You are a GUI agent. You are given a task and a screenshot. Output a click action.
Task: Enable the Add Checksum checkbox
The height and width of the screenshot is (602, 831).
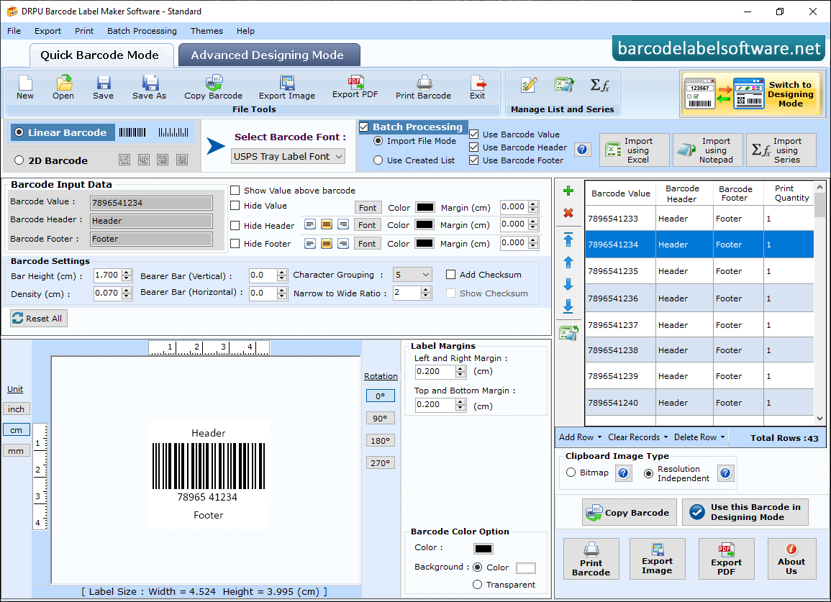450,275
